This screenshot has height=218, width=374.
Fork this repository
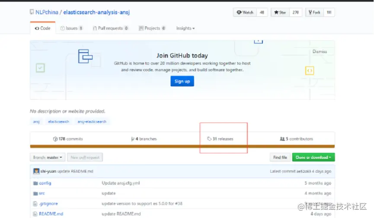314,13
